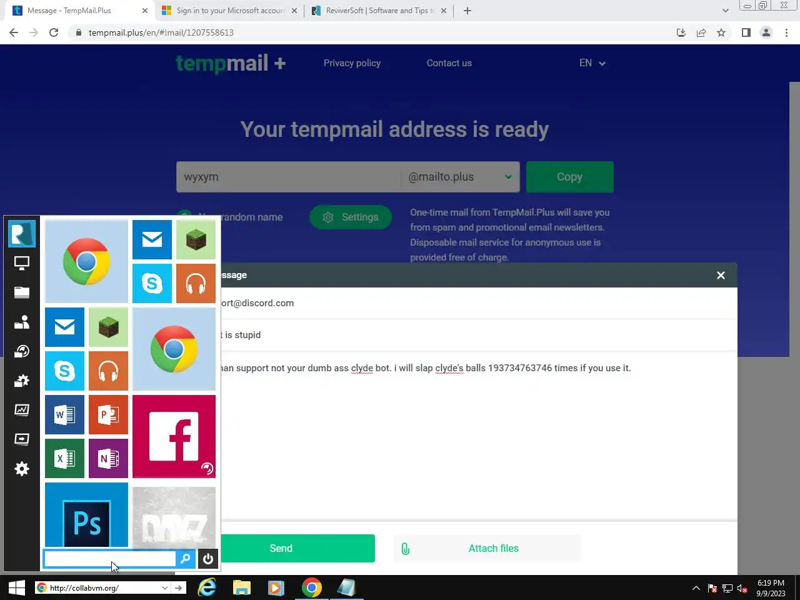
Task: Click the volume icon in the system tray
Action: 742,588
